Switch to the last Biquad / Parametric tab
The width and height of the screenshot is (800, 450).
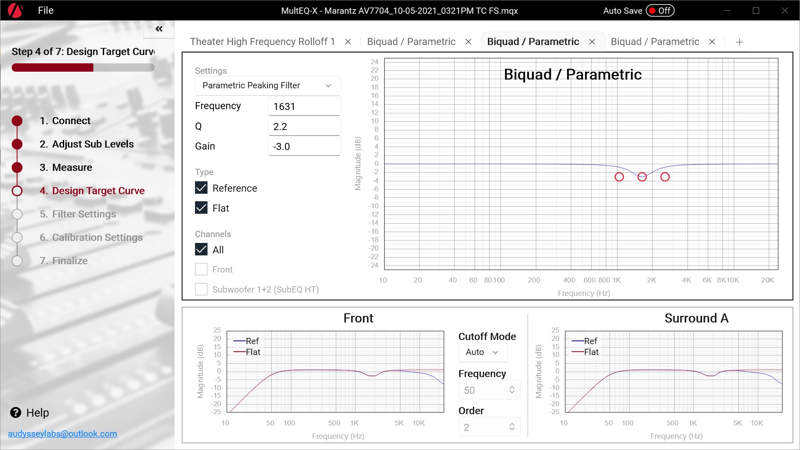pyautogui.click(x=655, y=42)
